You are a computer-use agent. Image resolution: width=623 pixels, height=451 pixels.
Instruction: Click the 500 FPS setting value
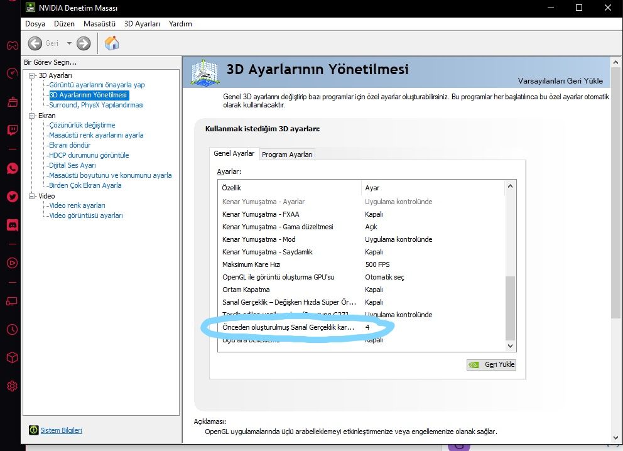pyautogui.click(x=377, y=264)
